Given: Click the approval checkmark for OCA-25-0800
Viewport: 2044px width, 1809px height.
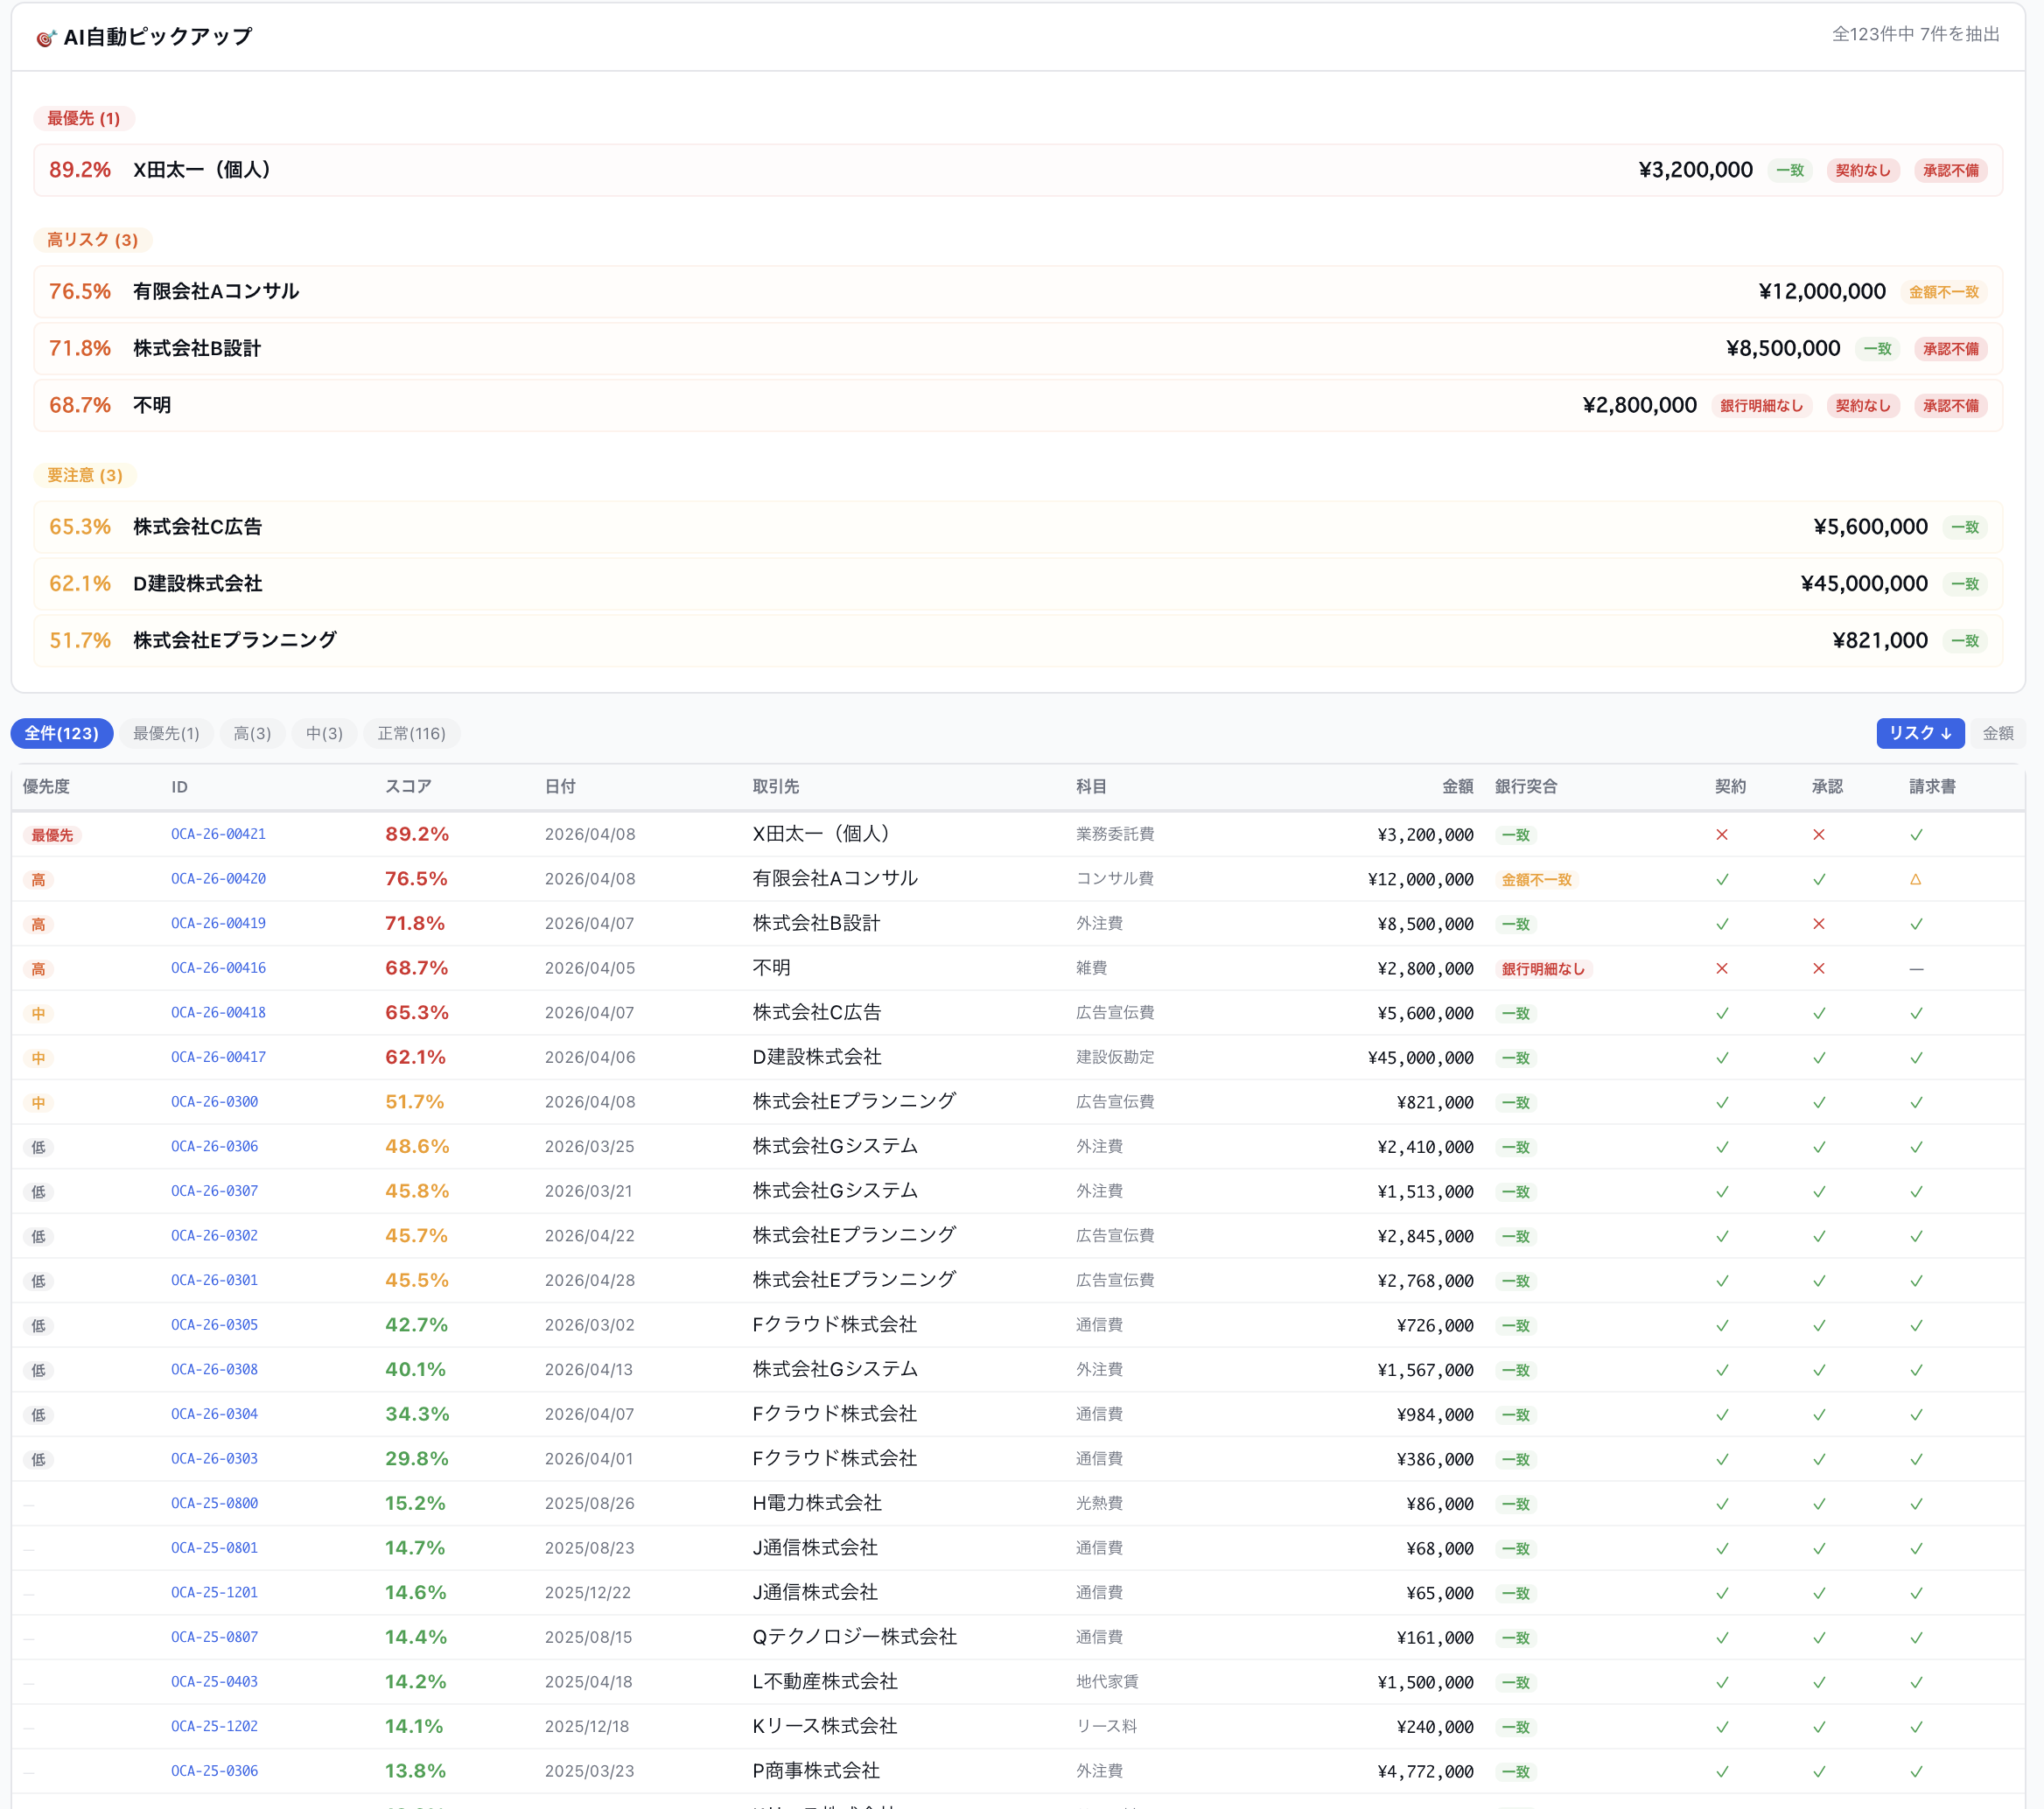Looking at the screenshot, I should pos(1819,1505).
